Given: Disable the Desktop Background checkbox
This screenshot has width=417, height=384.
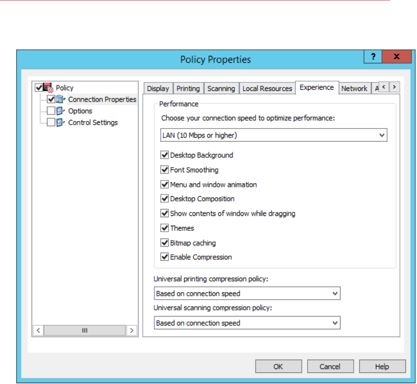Looking at the screenshot, I should pos(164,155).
